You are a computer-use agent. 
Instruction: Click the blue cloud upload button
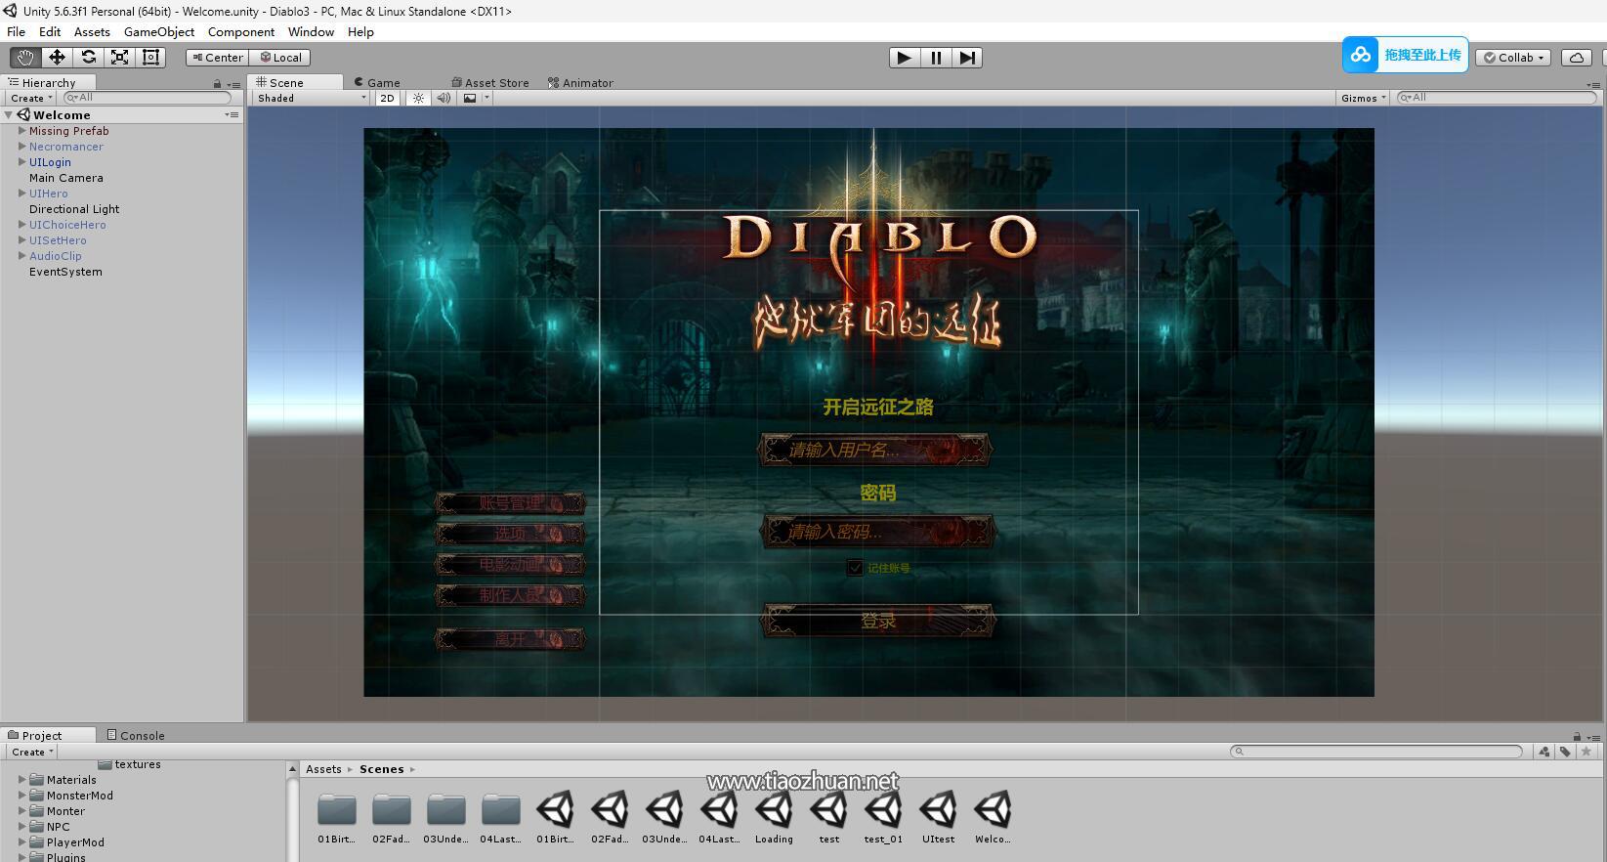coord(1405,55)
